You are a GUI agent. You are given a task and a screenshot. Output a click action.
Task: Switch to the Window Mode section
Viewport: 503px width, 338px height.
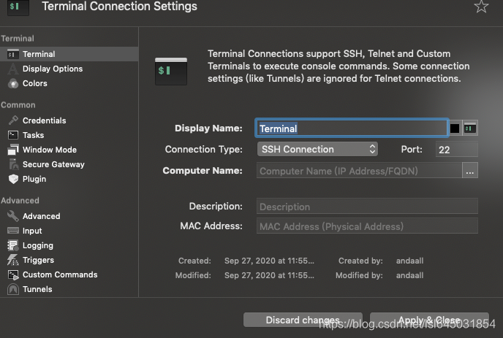click(x=49, y=150)
